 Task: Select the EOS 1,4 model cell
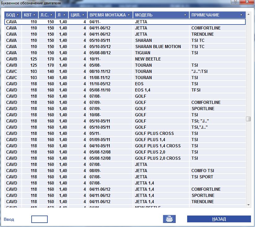pos(161,90)
